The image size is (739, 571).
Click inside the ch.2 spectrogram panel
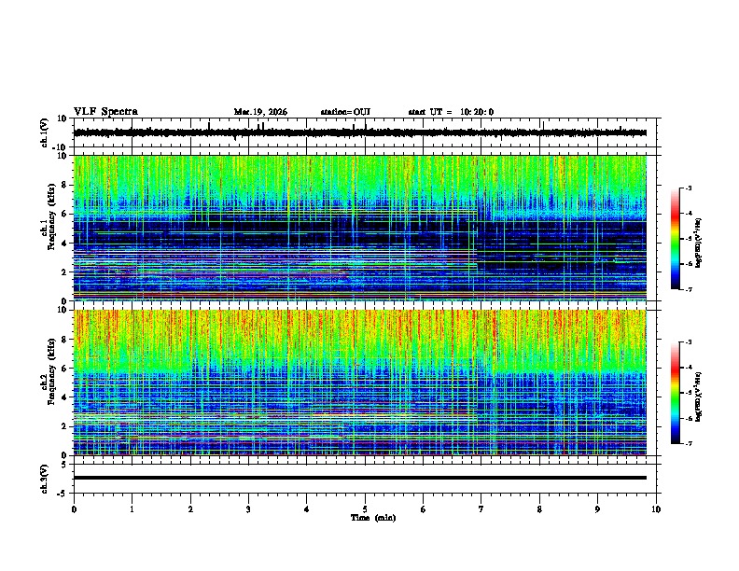360,383
